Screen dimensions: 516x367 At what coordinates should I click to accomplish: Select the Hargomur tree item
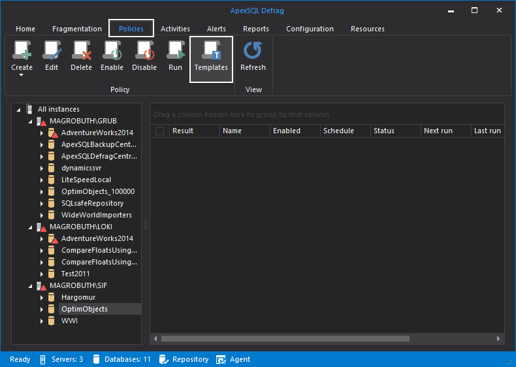click(78, 298)
